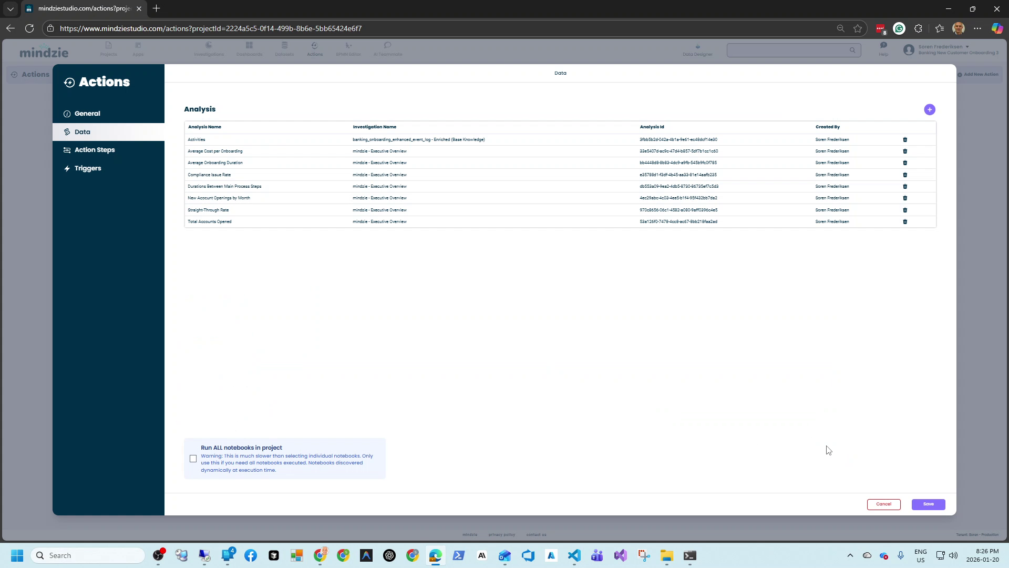Open Investigations in top navigation

[x=209, y=49]
